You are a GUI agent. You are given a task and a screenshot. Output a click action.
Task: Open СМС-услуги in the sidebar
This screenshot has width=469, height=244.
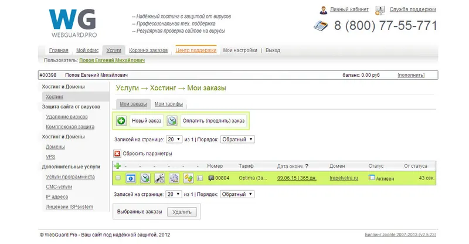[59, 187]
